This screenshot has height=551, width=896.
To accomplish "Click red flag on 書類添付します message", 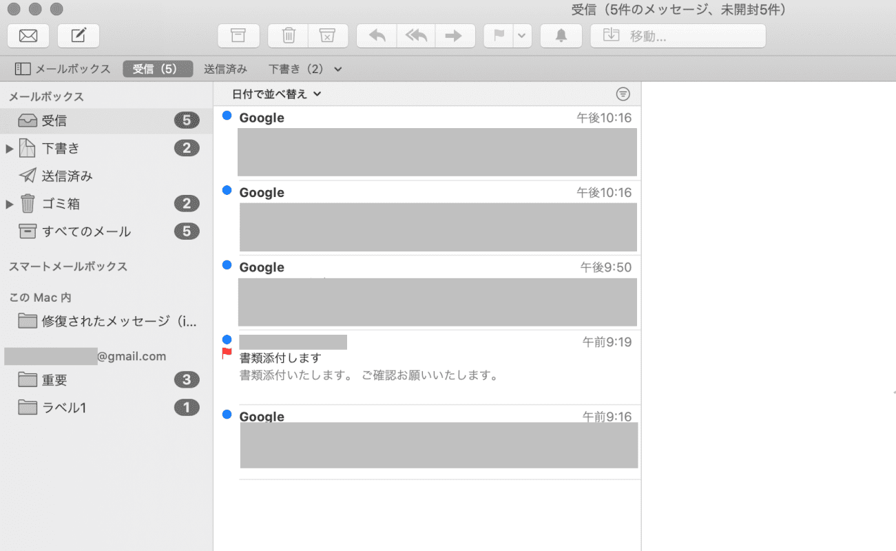I will click(x=227, y=353).
